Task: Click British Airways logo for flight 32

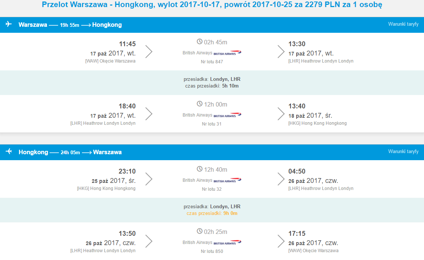Action: tap(227, 180)
